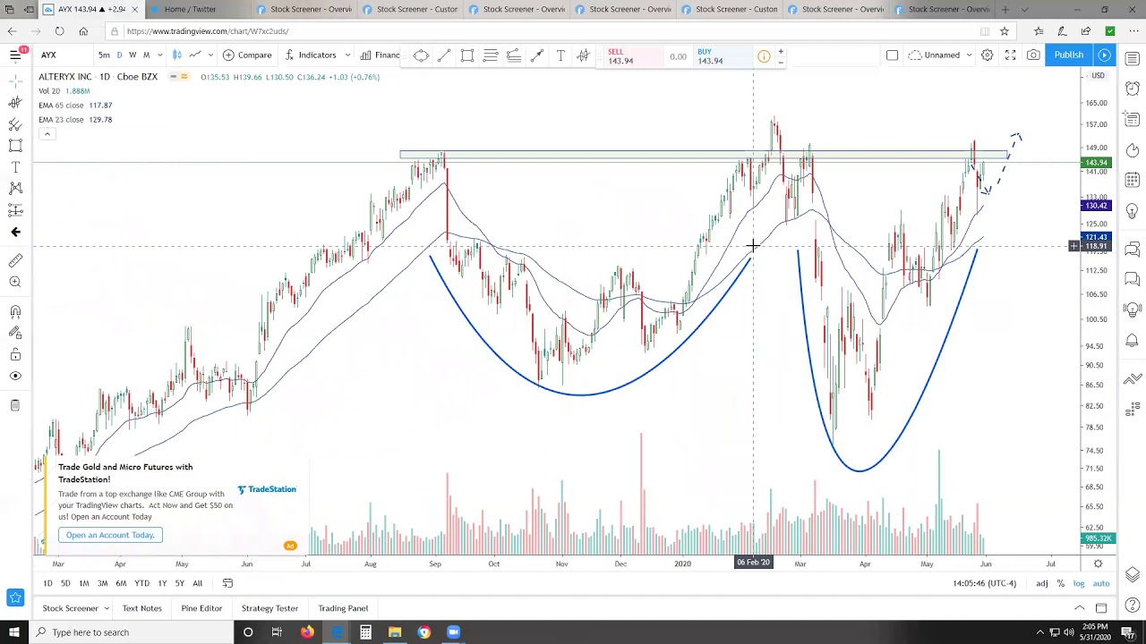The width and height of the screenshot is (1146, 644).
Task: Open the Pine Editor tab
Action: pos(201,608)
